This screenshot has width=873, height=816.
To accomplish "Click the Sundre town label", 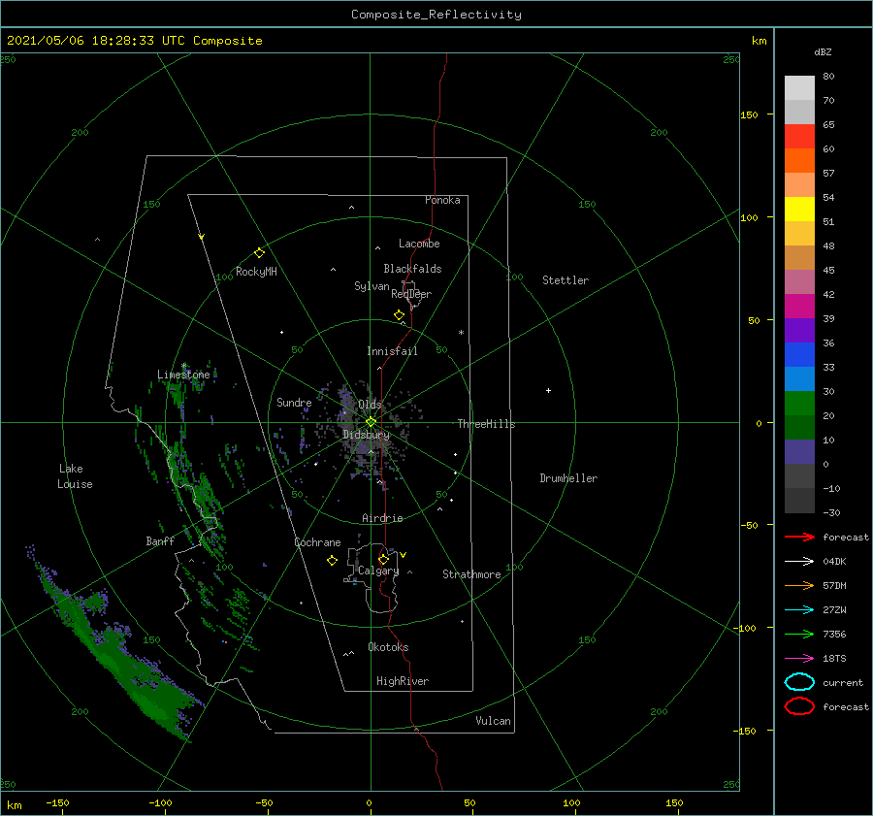I will pyautogui.click(x=294, y=402).
